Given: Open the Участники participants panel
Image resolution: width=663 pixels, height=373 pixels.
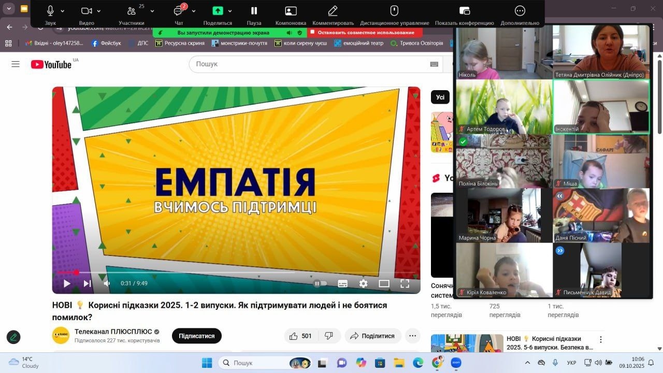Looking at the screenshot, I should click(x=131, y=11).
